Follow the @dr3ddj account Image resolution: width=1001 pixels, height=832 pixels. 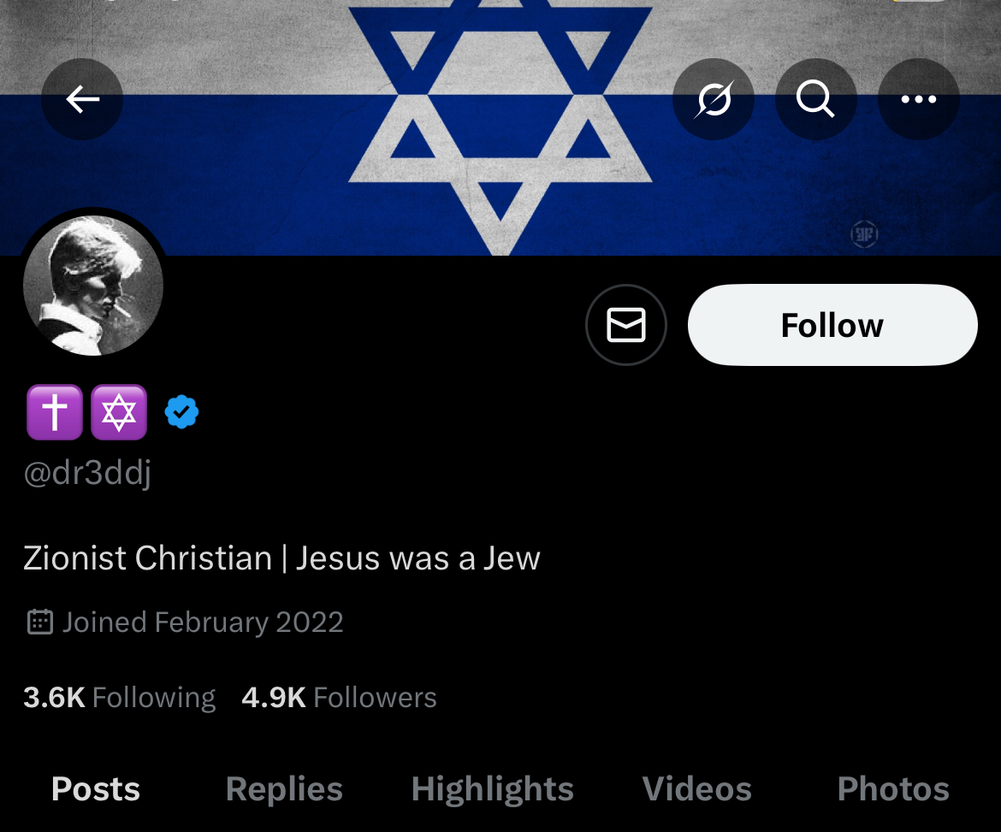832,325
